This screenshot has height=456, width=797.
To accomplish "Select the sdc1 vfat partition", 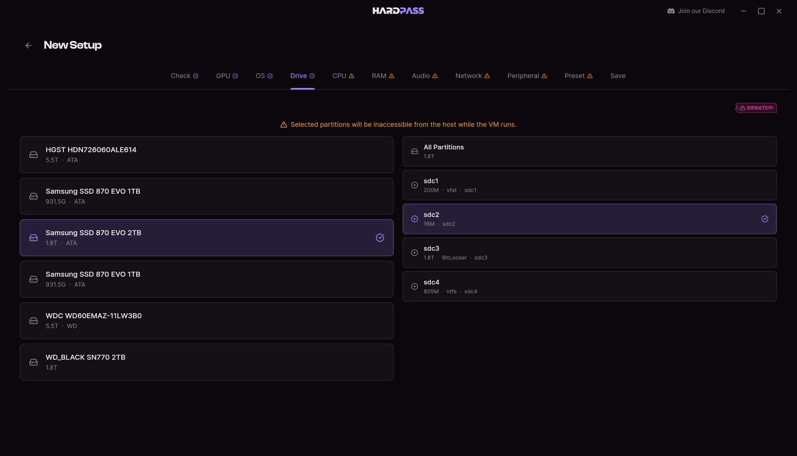I will (589, 185).
